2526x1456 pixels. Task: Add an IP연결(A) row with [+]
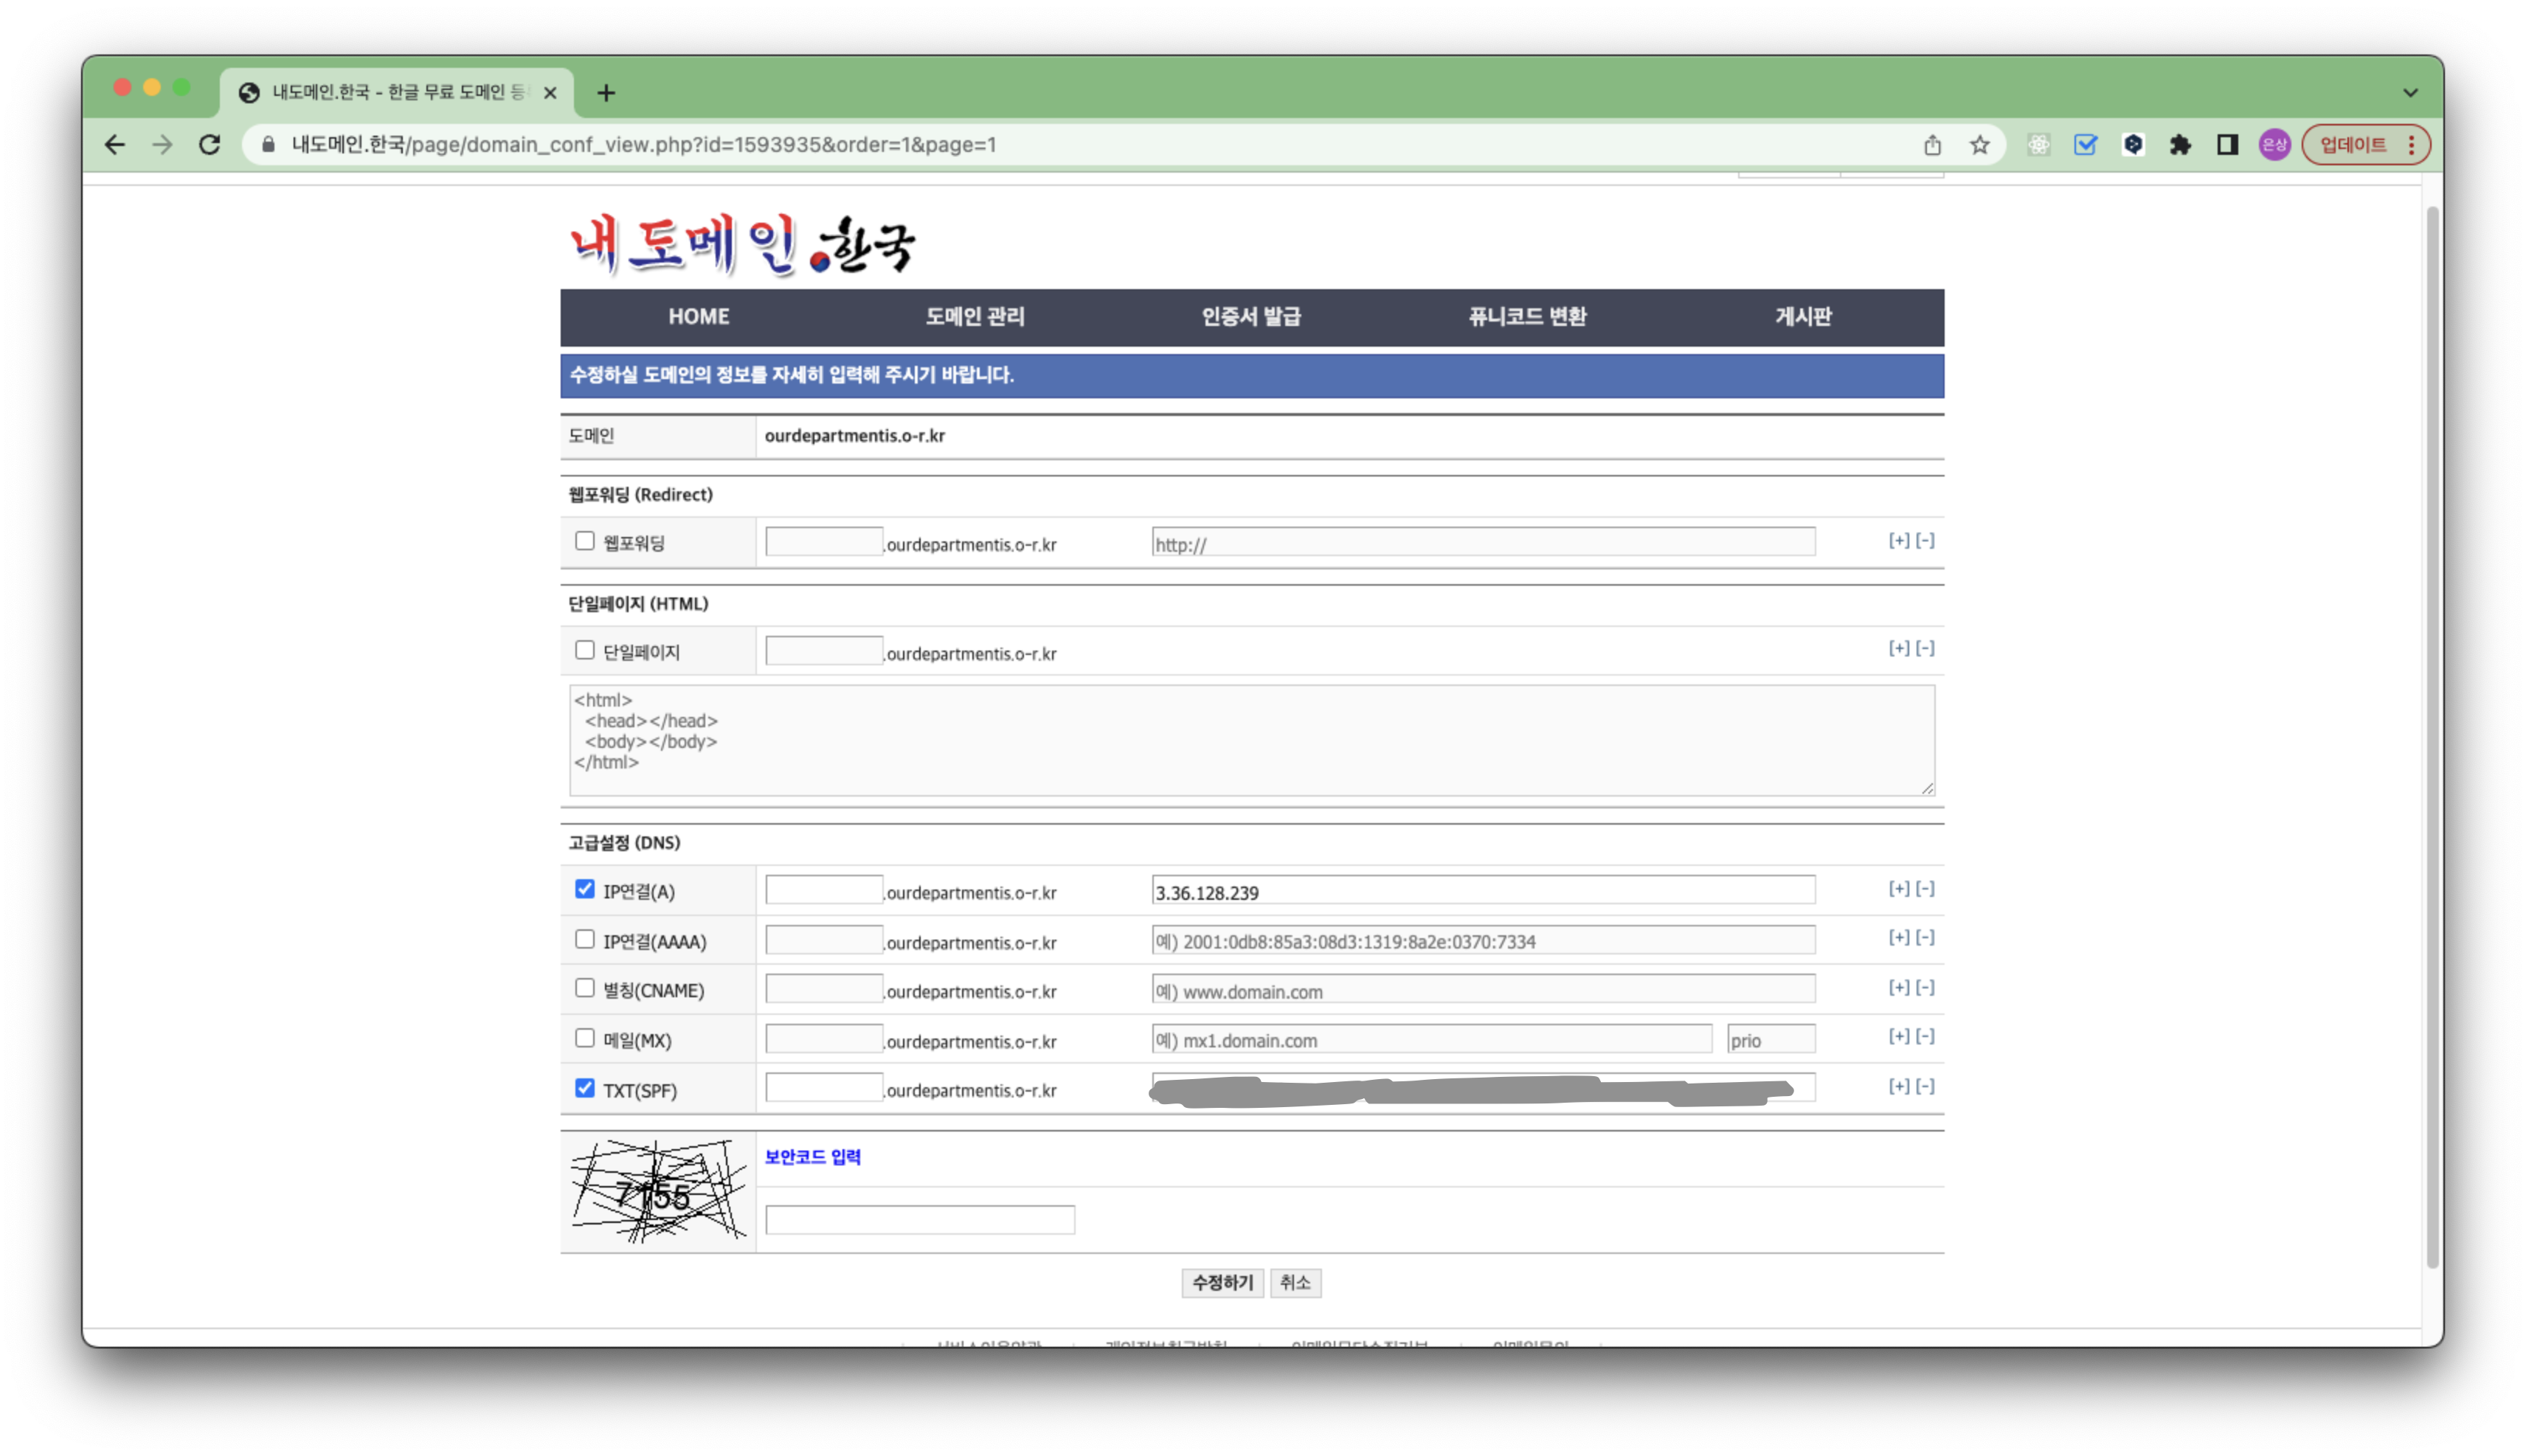point(1898,889)
